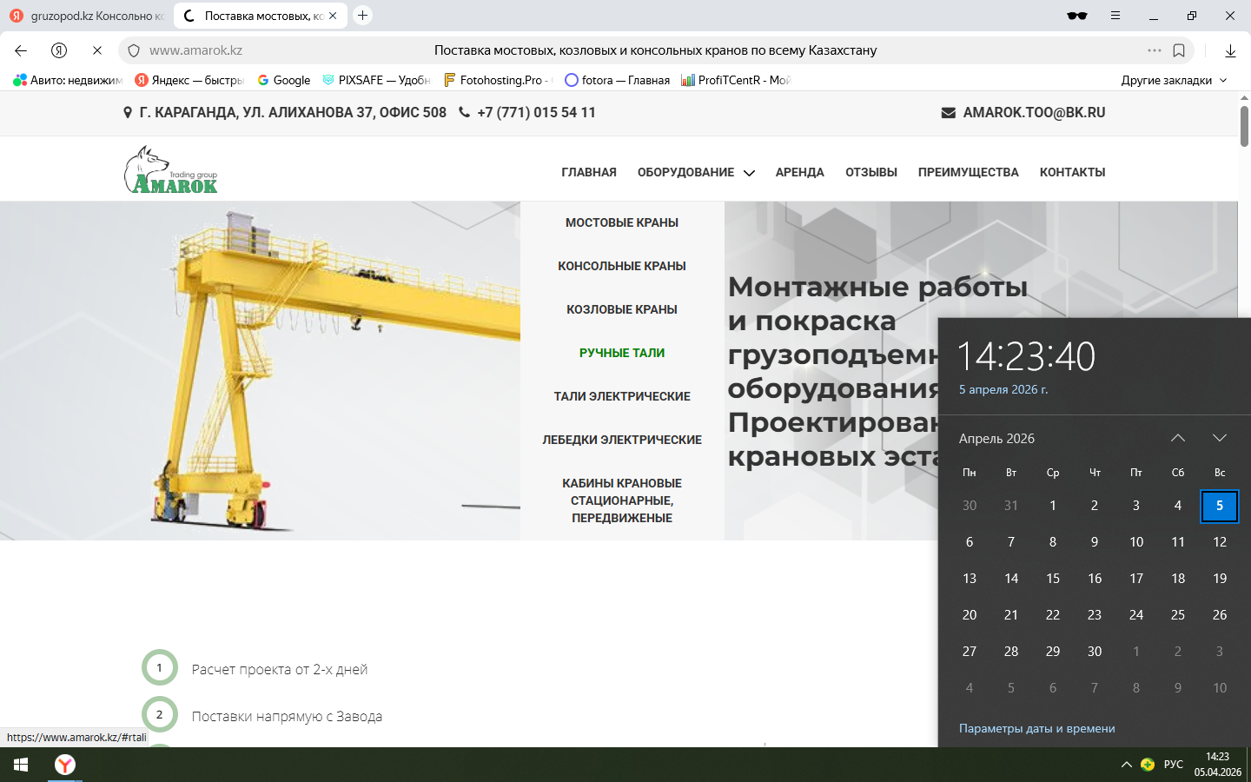Click the Yandex Browser taskbar icon
Screen dimensions: 1251x782
pos(65,765)
